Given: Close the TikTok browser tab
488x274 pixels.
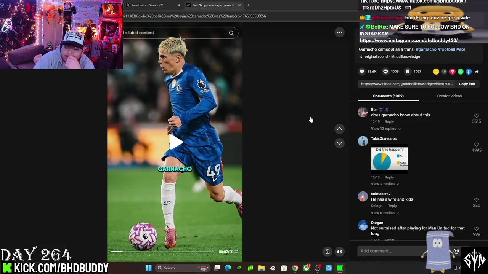Looking at the screenshot, I should 239,5.
